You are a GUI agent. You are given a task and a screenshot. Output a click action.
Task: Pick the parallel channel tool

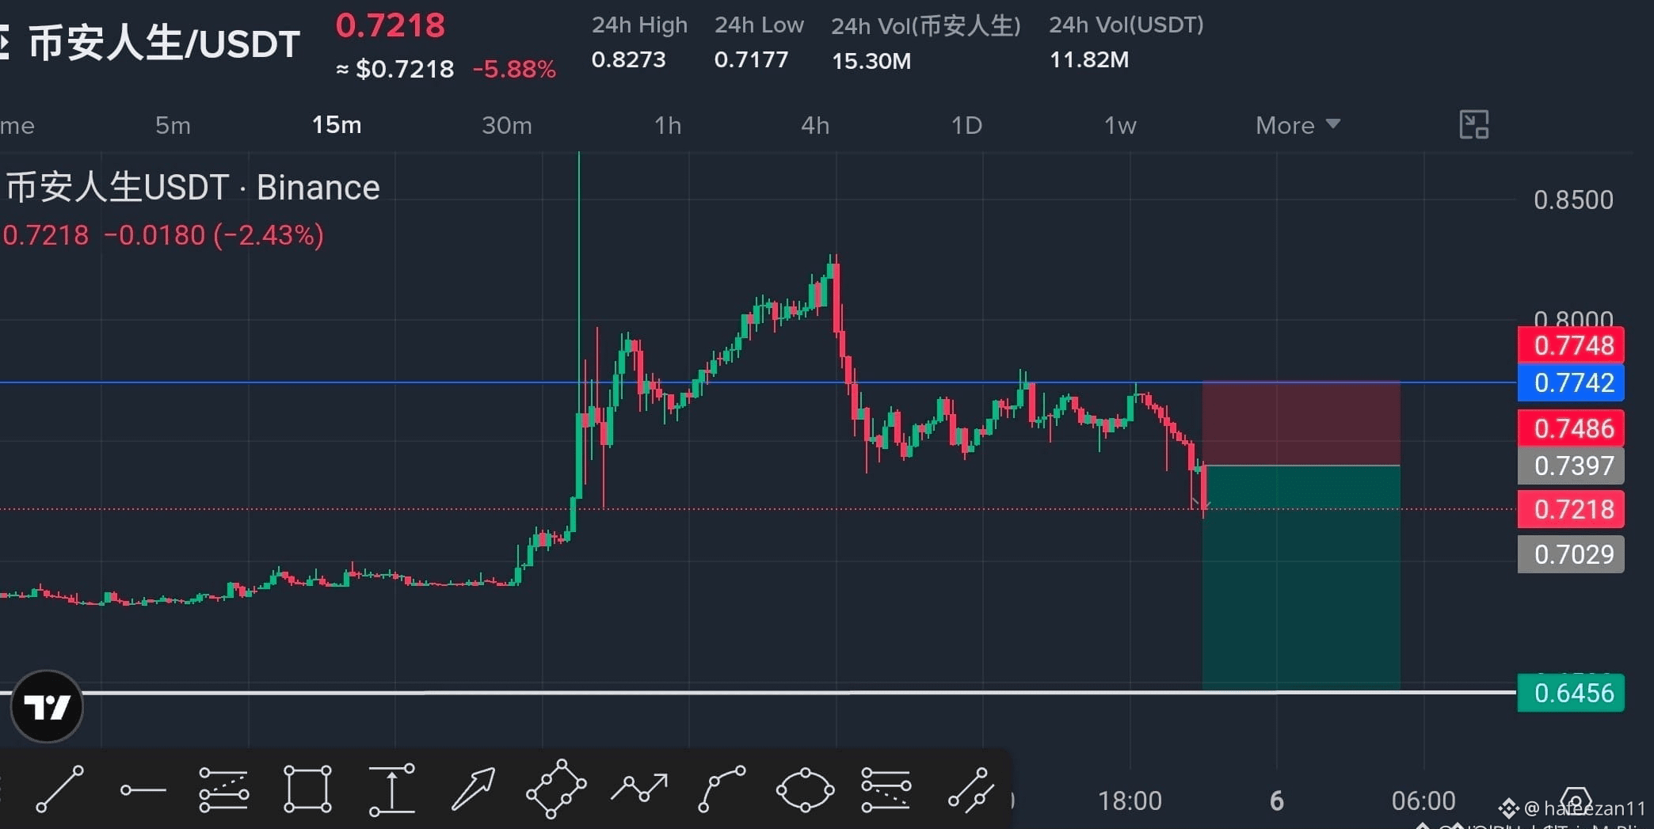[971, 789]
